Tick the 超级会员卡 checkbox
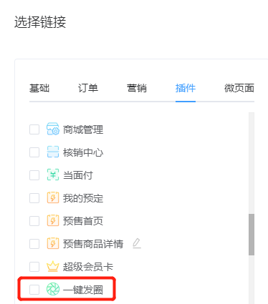The height and width of the screenshot is (304, 268). [34, 267]
